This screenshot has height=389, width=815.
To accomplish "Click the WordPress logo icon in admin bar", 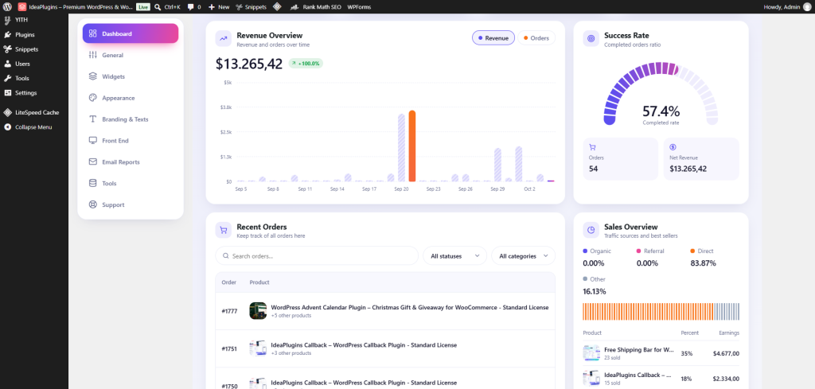I will (x=7, y=7).
